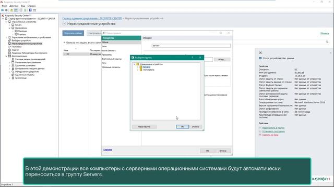Collapse Управляемые устройства in the group picker
334x187 pixels.
(x=135, y=64)
